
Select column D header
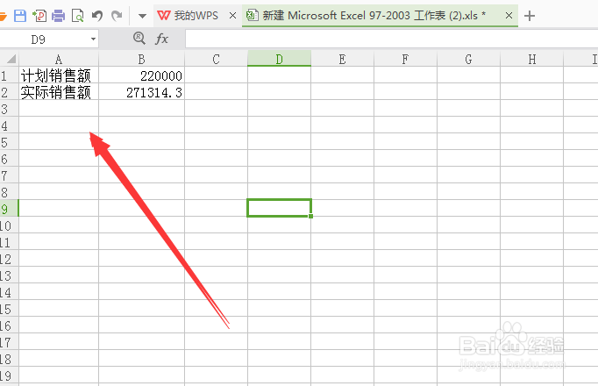tap(279, 59)
